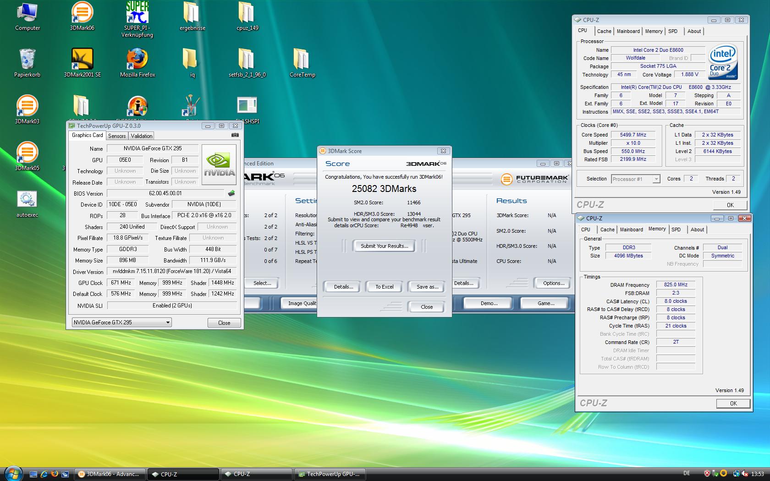Image resolution: width=770 pixels, height=481 pixels.
Task: Open the Windows Start orb
Action: [x=12, y=473]
